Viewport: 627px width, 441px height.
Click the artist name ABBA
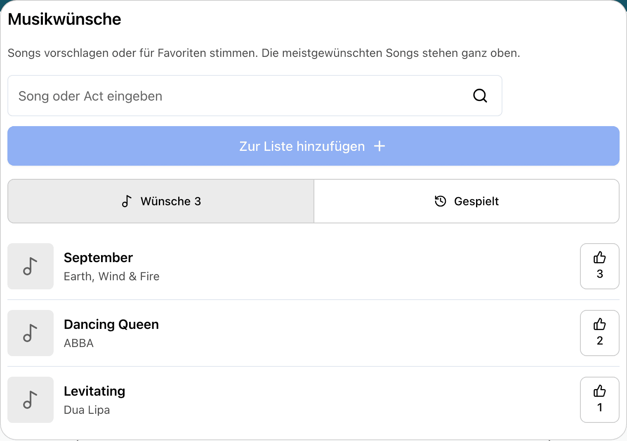click(x=79, y=343)
